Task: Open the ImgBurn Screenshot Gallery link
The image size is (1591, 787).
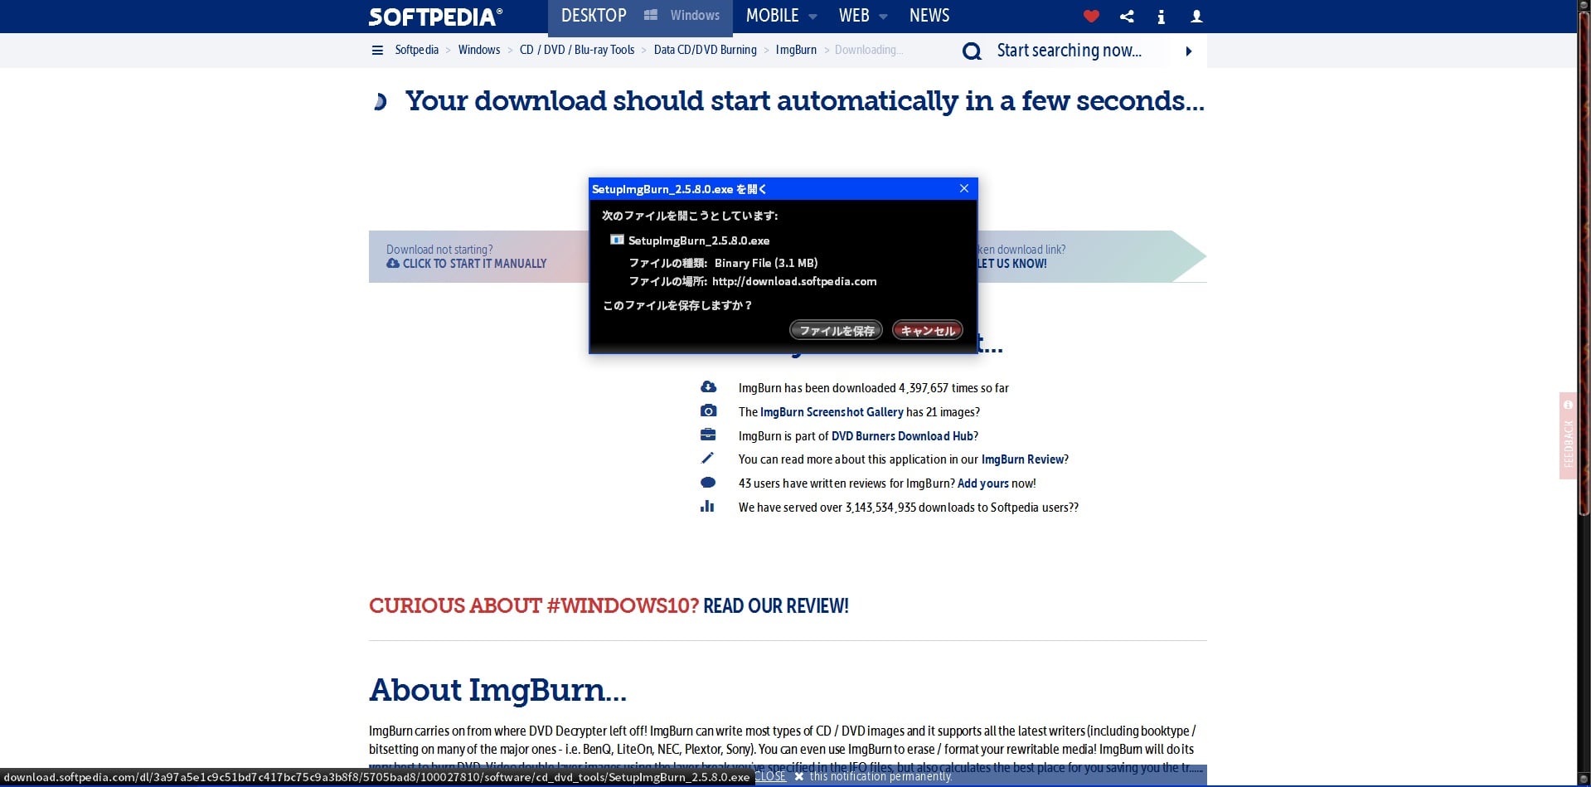Action: [832, 411]
